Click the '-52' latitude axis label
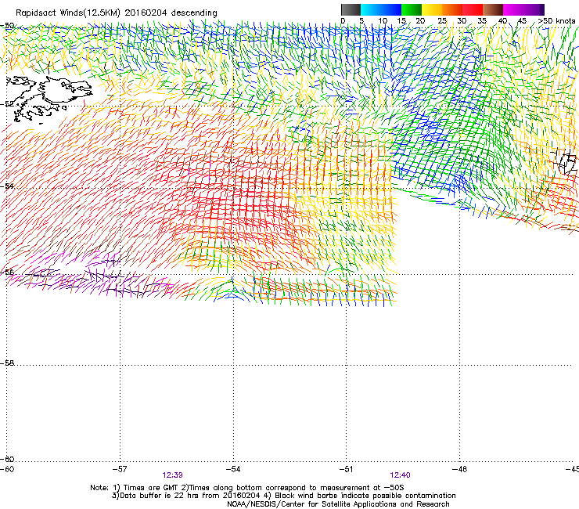 tap(7, 104)
